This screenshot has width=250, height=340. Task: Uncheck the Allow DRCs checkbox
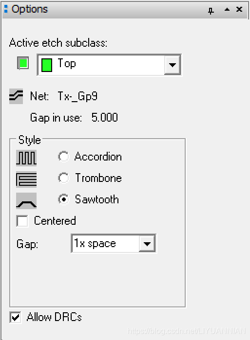[15, 317]
